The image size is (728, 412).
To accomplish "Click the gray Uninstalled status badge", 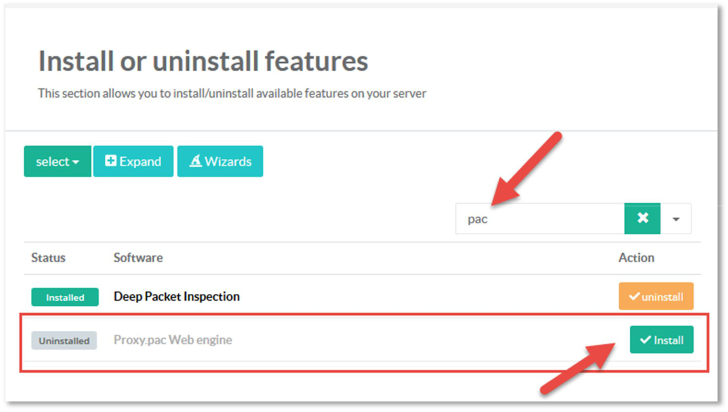I will 64,341.
